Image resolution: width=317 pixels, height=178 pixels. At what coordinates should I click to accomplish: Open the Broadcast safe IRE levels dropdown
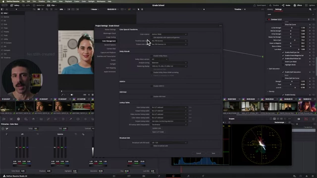pos(169,143)
